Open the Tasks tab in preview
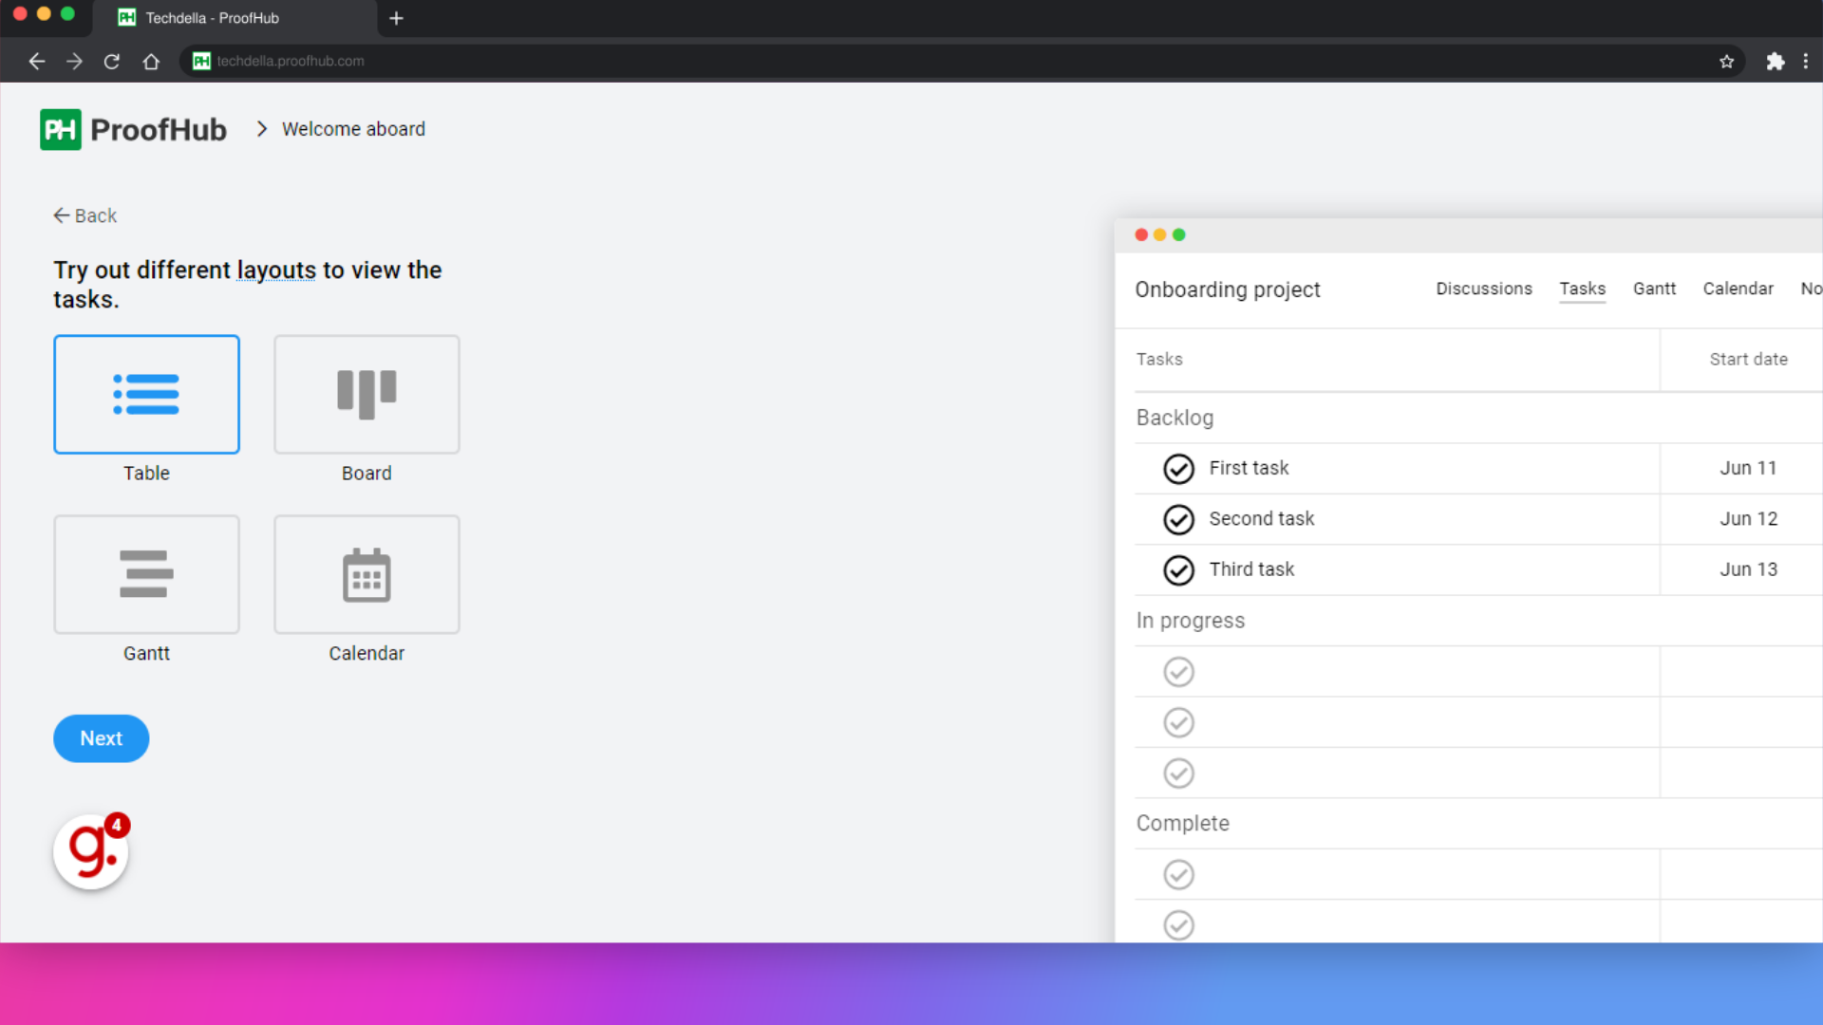 (x=1582, y=289)
